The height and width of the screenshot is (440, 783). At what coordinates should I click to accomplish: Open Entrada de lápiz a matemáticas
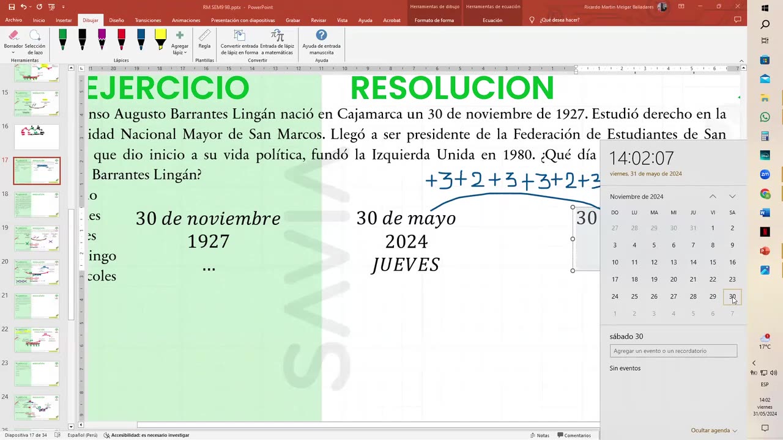click(277, 42)
